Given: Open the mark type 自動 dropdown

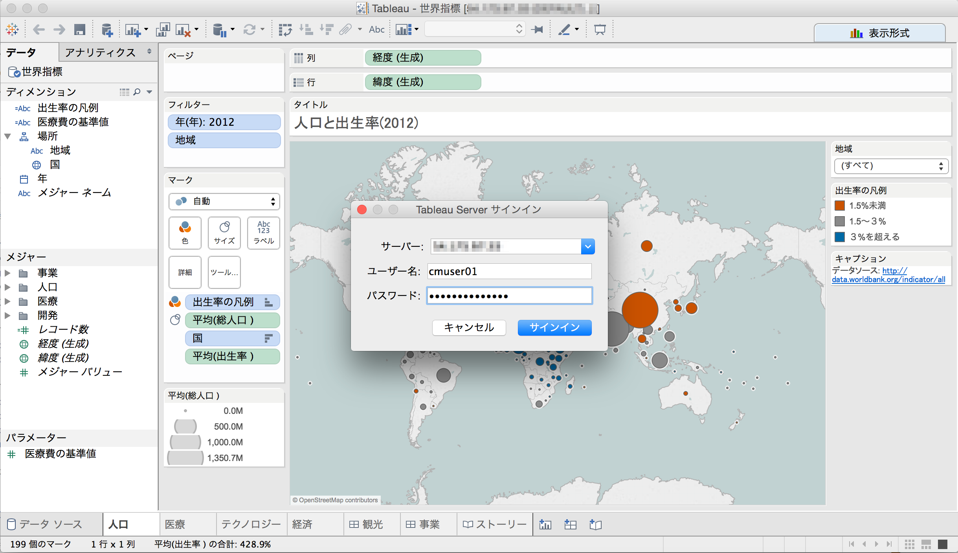Looking at the screenshot, I should 224,201.
